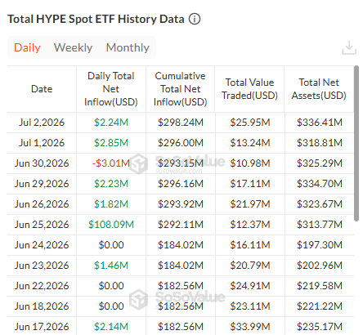
Task: Click the $2.85M daily inflow value
Action: (111, 143)
